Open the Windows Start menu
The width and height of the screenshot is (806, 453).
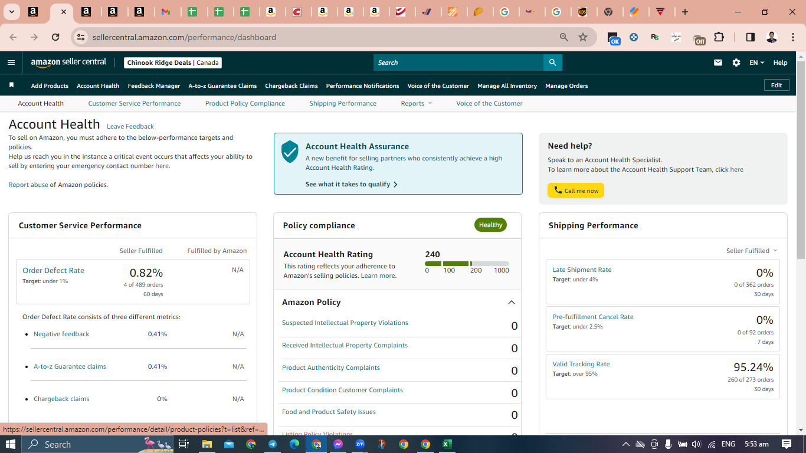(x=11, y=444)
